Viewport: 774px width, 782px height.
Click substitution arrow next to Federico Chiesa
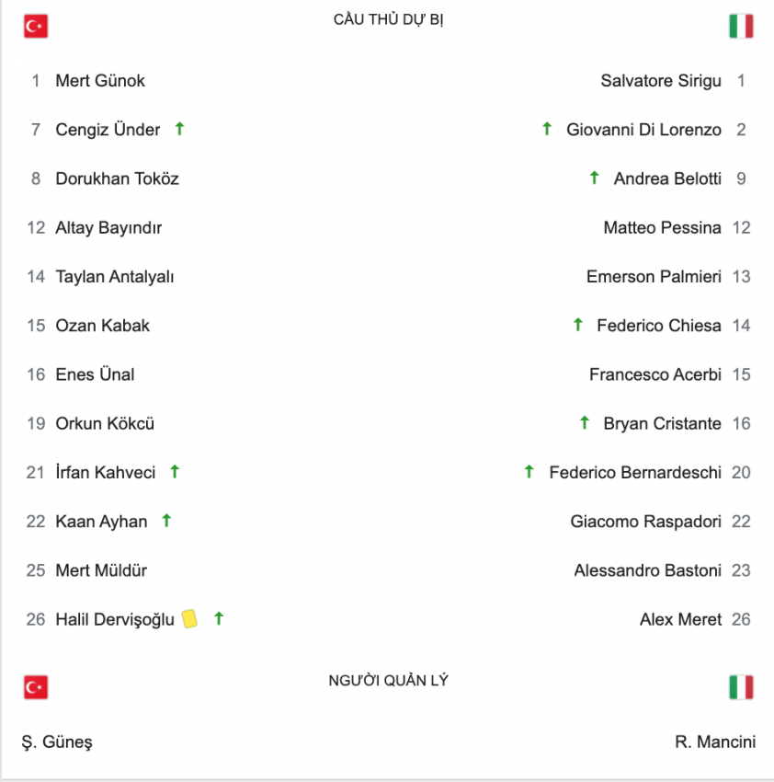(x=577, y=325)
